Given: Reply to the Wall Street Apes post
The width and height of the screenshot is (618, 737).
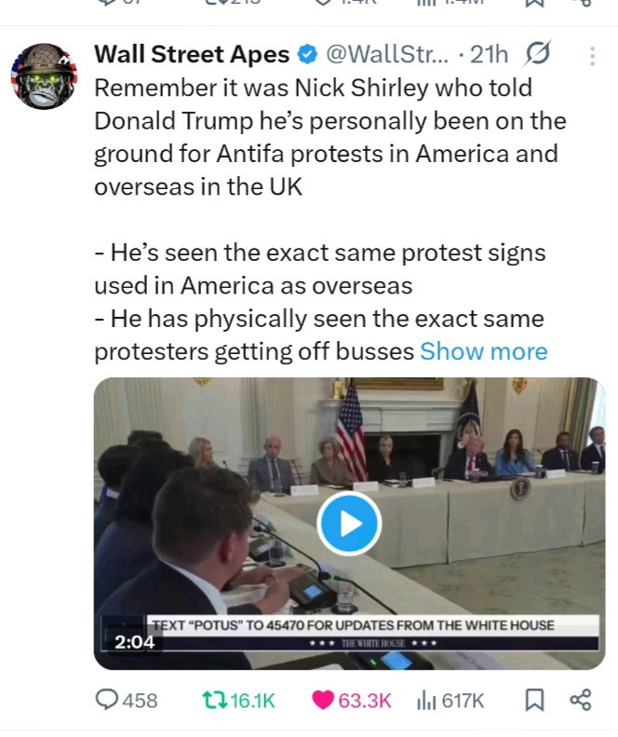Looking at the screenshot, I should (x=127, y=701).
